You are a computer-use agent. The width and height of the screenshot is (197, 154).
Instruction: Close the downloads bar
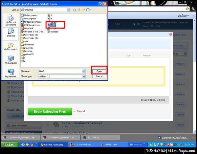[193, 138]
